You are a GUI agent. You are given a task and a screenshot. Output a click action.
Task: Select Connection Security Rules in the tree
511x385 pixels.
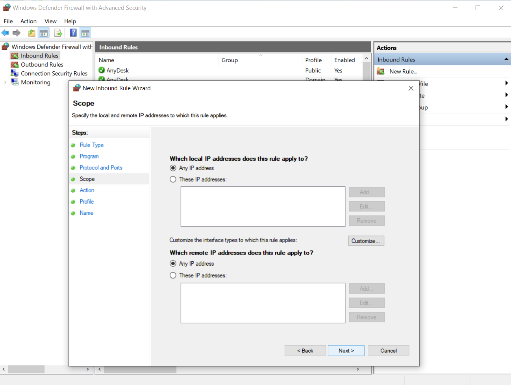click(x=53, y=73)
